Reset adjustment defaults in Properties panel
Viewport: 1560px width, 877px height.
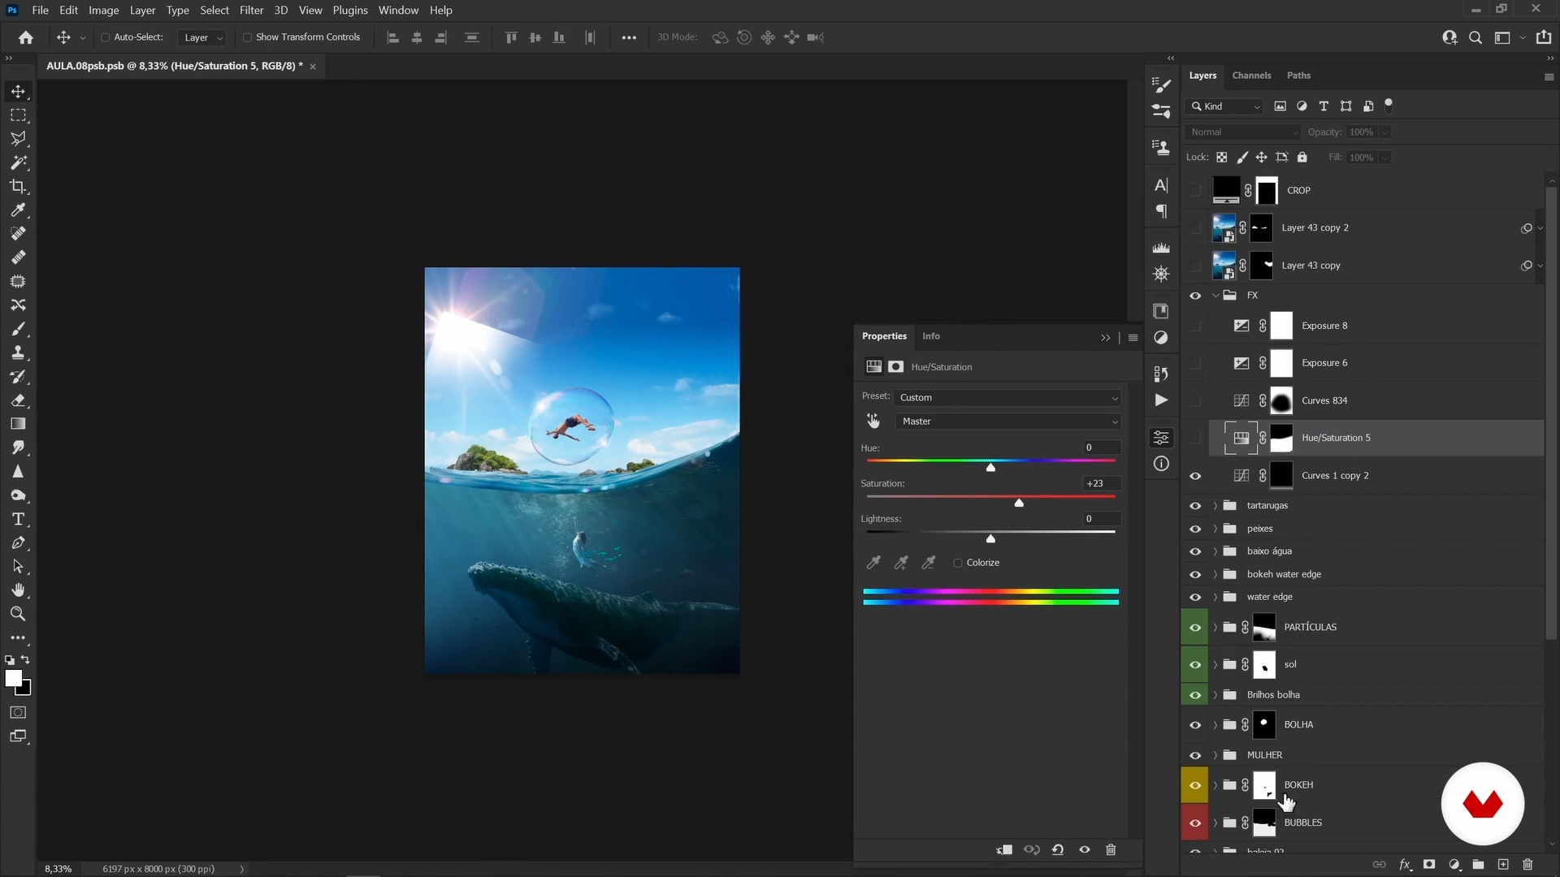pos(1058,849)
